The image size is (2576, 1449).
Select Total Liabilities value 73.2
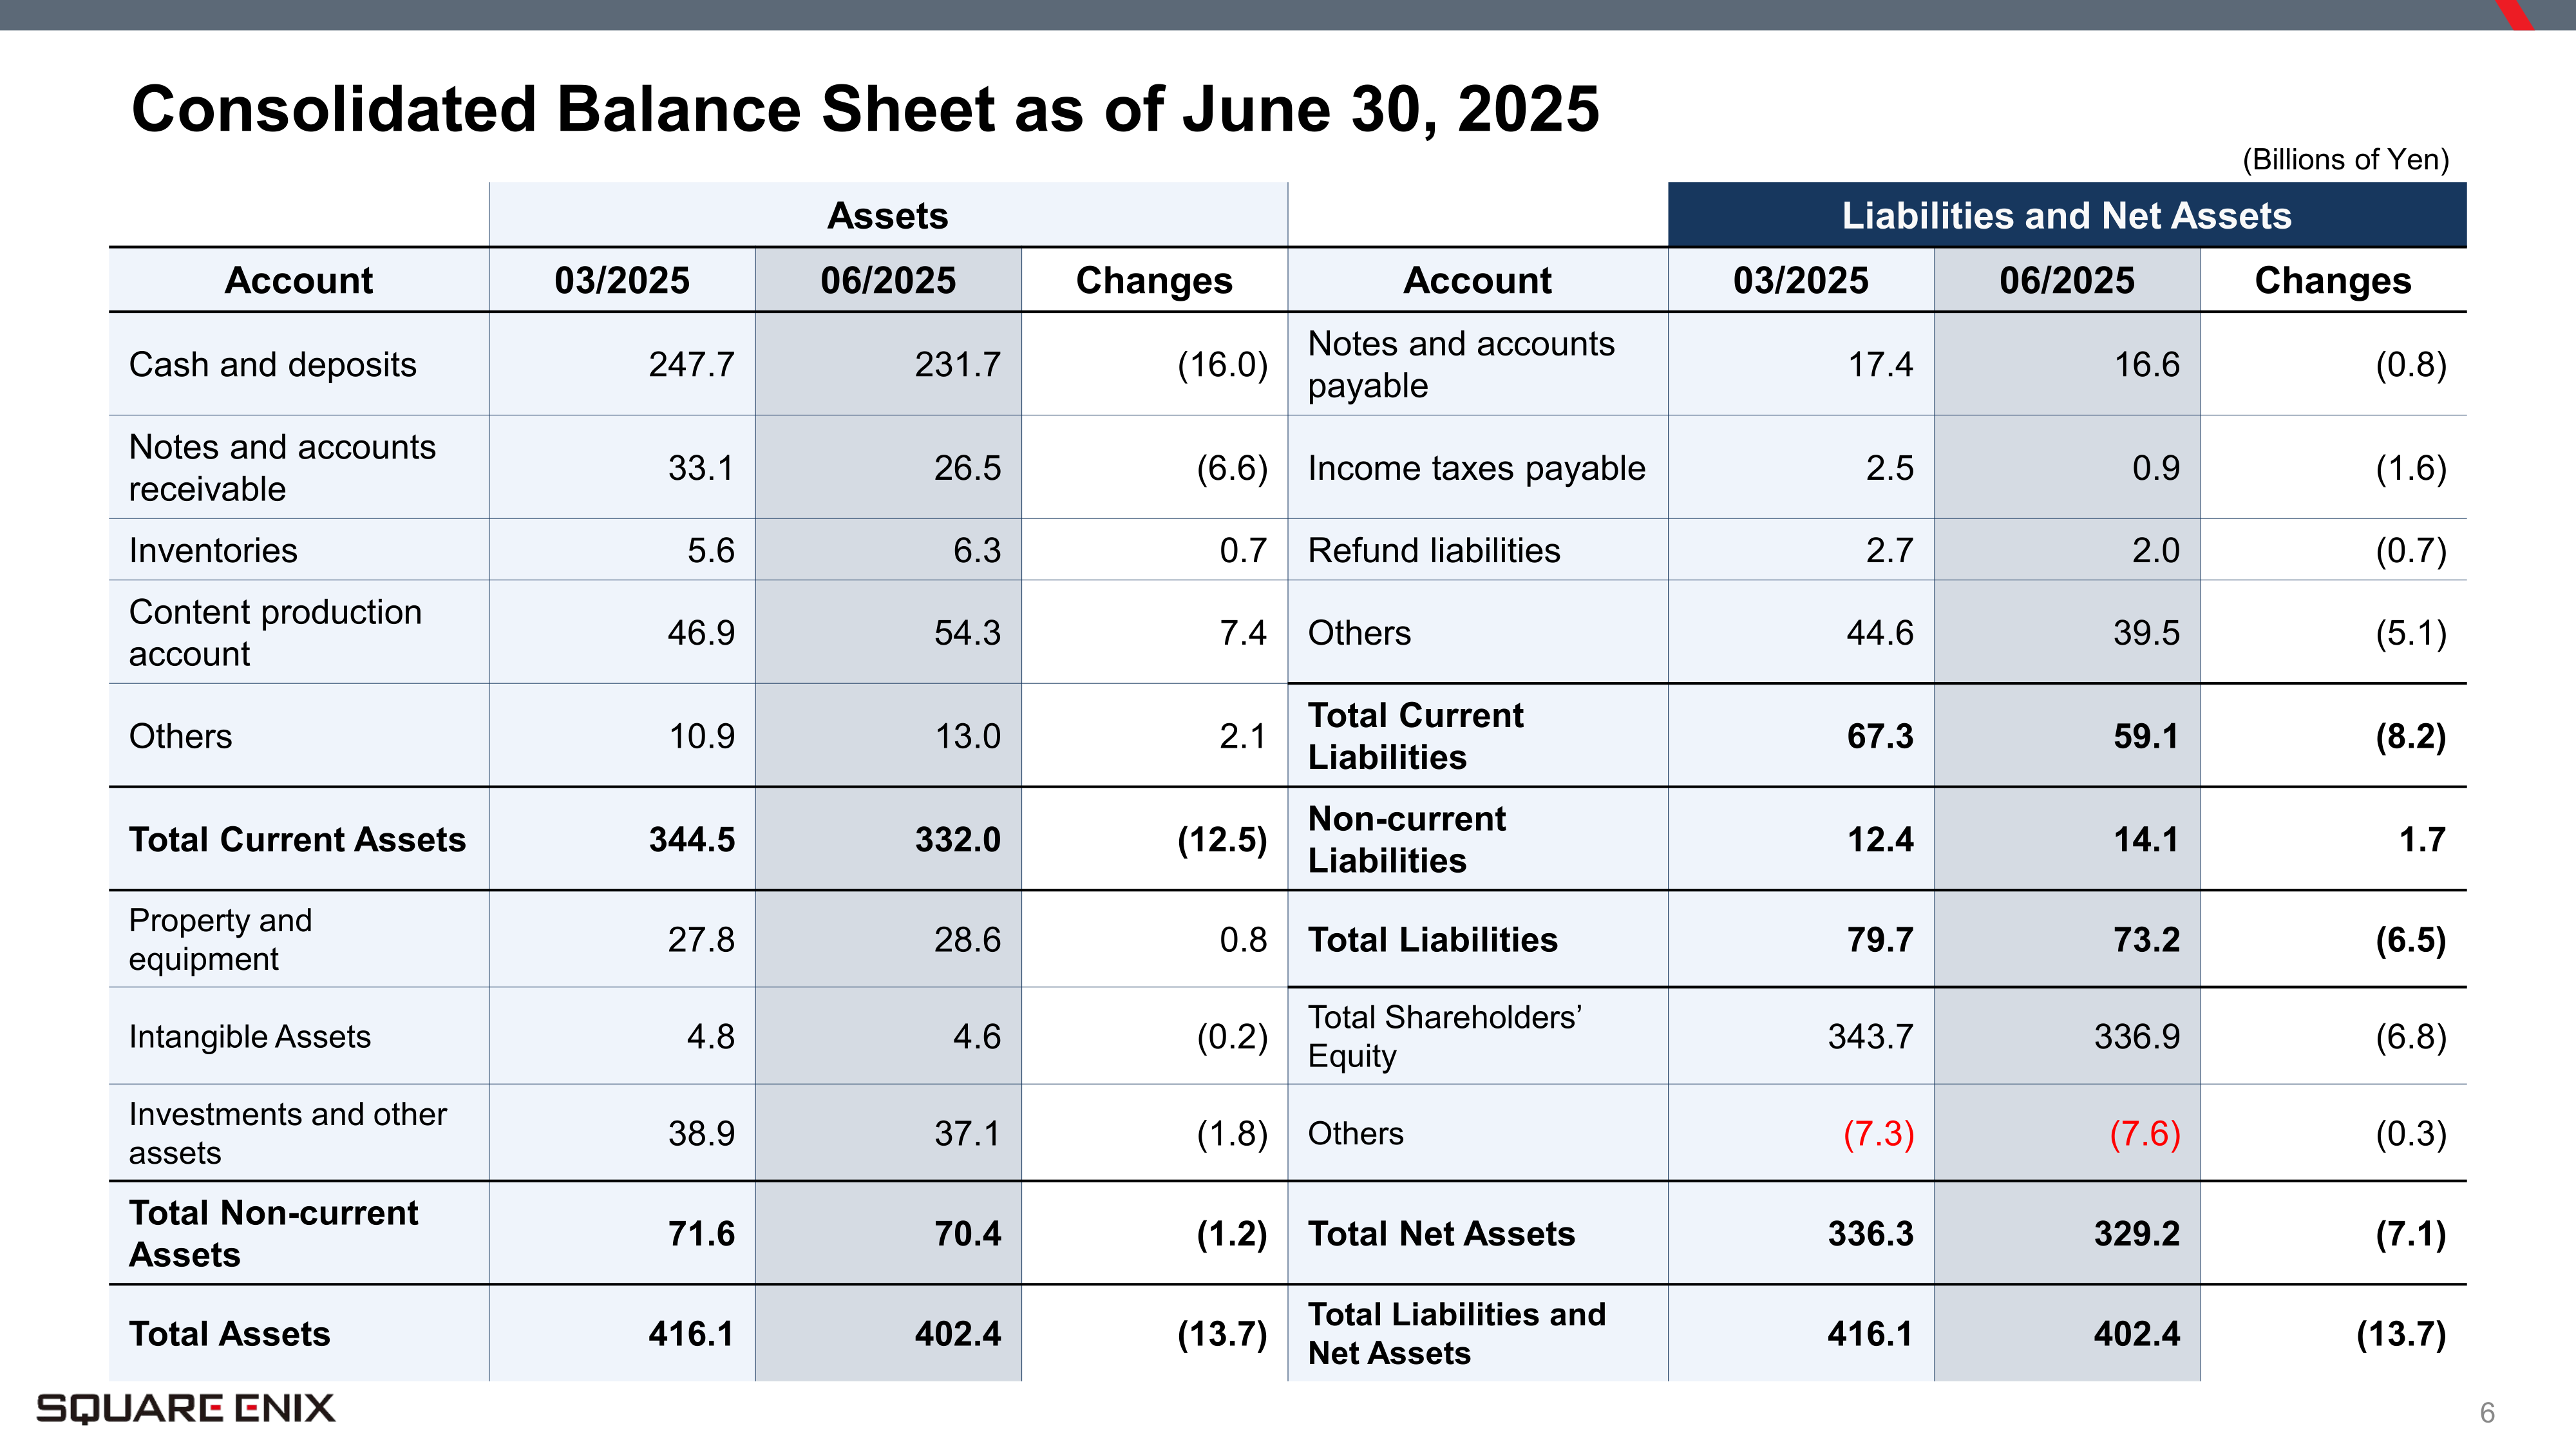2146,939
